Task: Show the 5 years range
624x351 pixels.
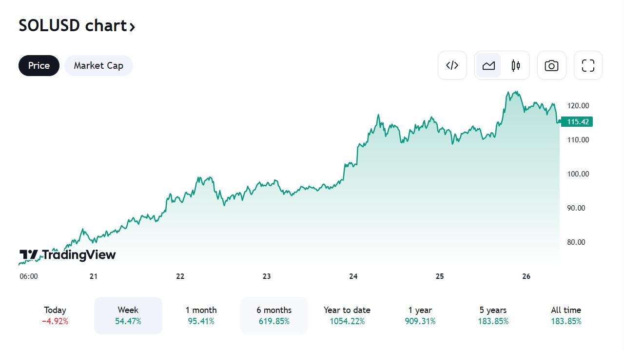Action: click(493, 315)
